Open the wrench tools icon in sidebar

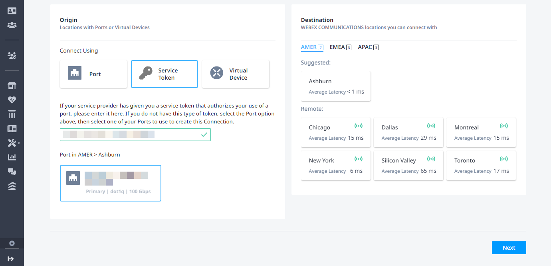coord(12,143)
